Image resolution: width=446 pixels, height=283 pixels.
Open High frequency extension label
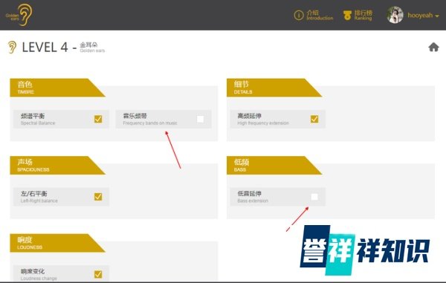(x=263, y=119)
